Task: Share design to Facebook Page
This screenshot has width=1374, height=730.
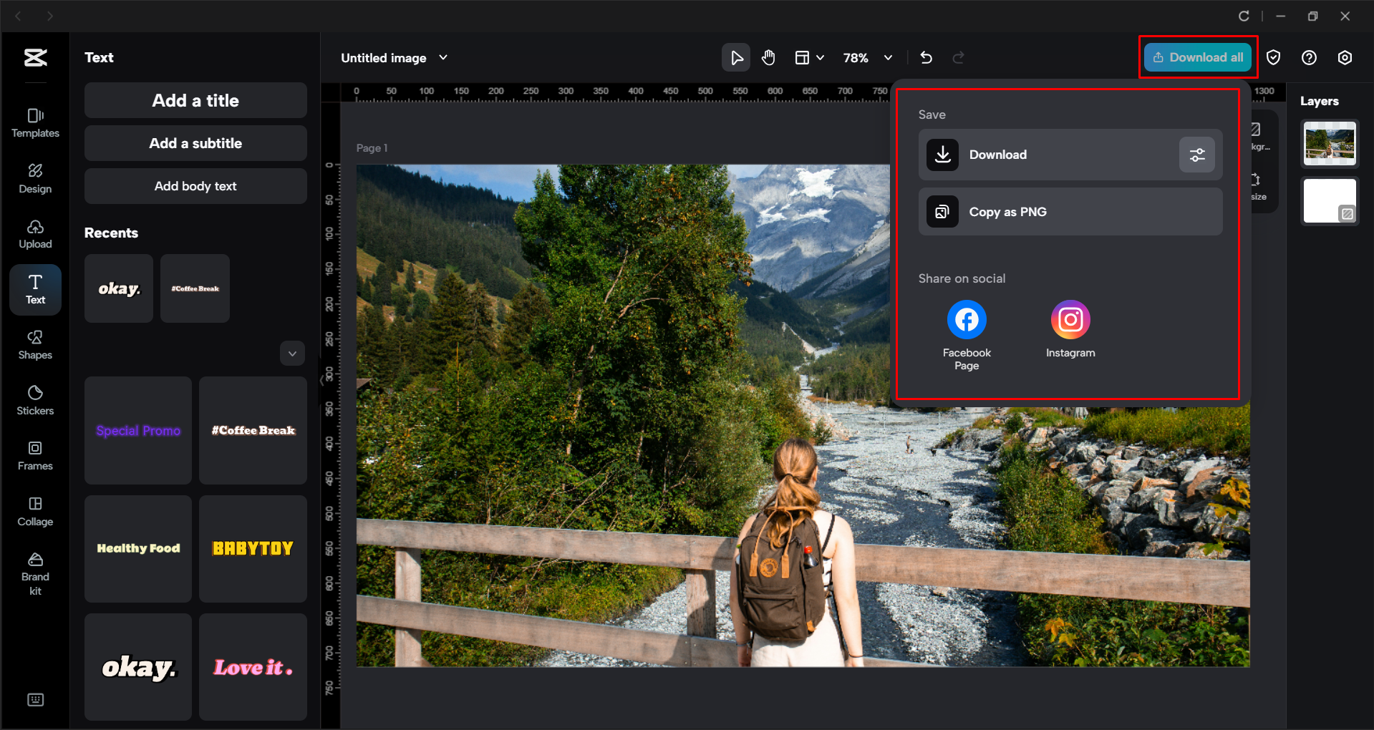Action: pyautogui.click(x=966, y=319)
